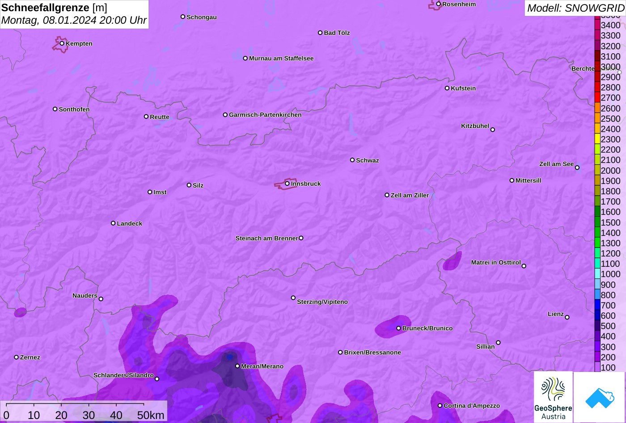Viewport: 626px width, 423px height.
Task: Click the yellow 2300 legend swatch
Action: (x=597, y=139)
